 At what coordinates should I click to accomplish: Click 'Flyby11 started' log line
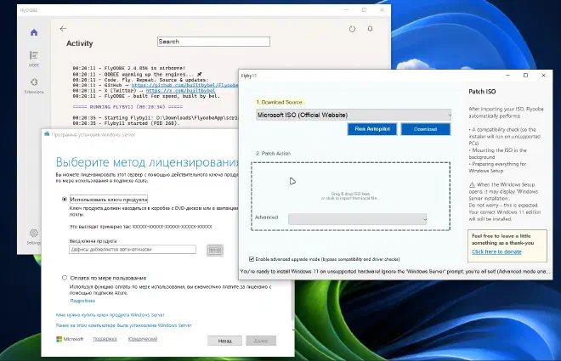(x=126, y=123)
